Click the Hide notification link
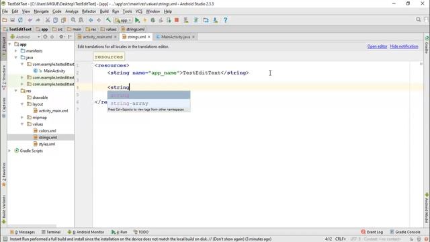Screen dimensions: 430x242 tap(404, 46)
